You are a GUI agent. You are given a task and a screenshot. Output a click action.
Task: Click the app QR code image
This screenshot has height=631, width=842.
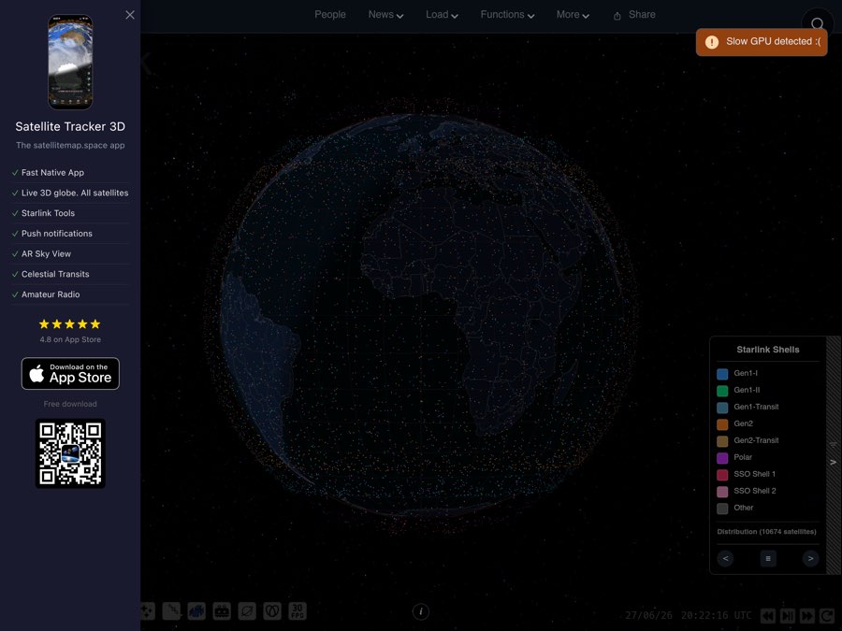coord(70,453)
